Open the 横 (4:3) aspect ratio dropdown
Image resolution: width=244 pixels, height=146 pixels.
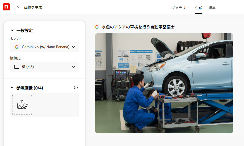click(44, 67)
